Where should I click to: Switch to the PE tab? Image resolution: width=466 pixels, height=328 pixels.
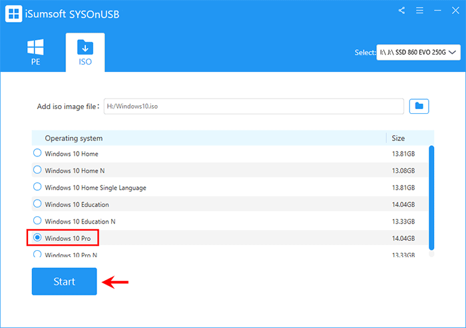[x=35, y=53]
